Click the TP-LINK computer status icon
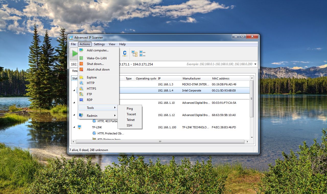Viewport: 327px width, 194px height. [79, 127]
